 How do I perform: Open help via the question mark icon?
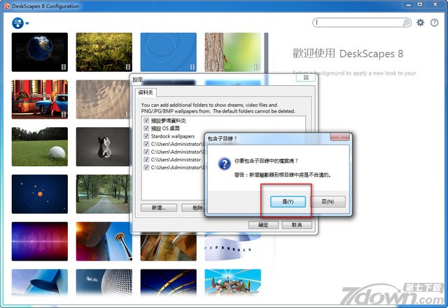pyautogui.click(x=434, y=22)
